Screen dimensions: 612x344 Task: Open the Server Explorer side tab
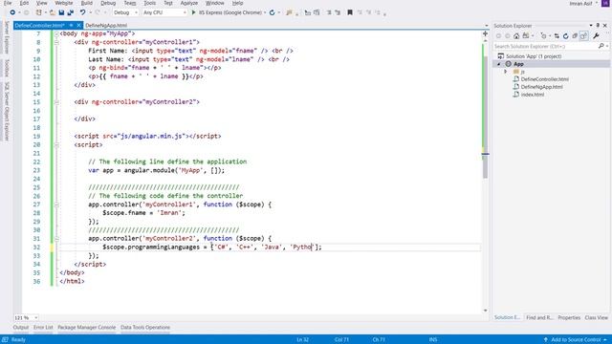7,37
